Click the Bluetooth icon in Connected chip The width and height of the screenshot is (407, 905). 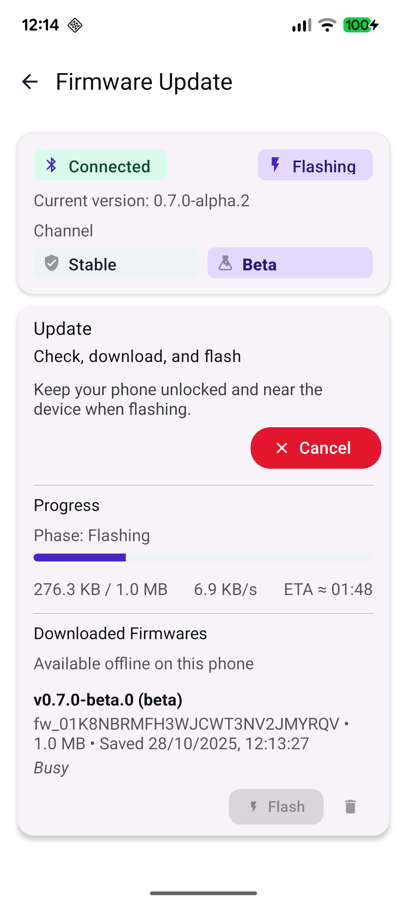51,165
